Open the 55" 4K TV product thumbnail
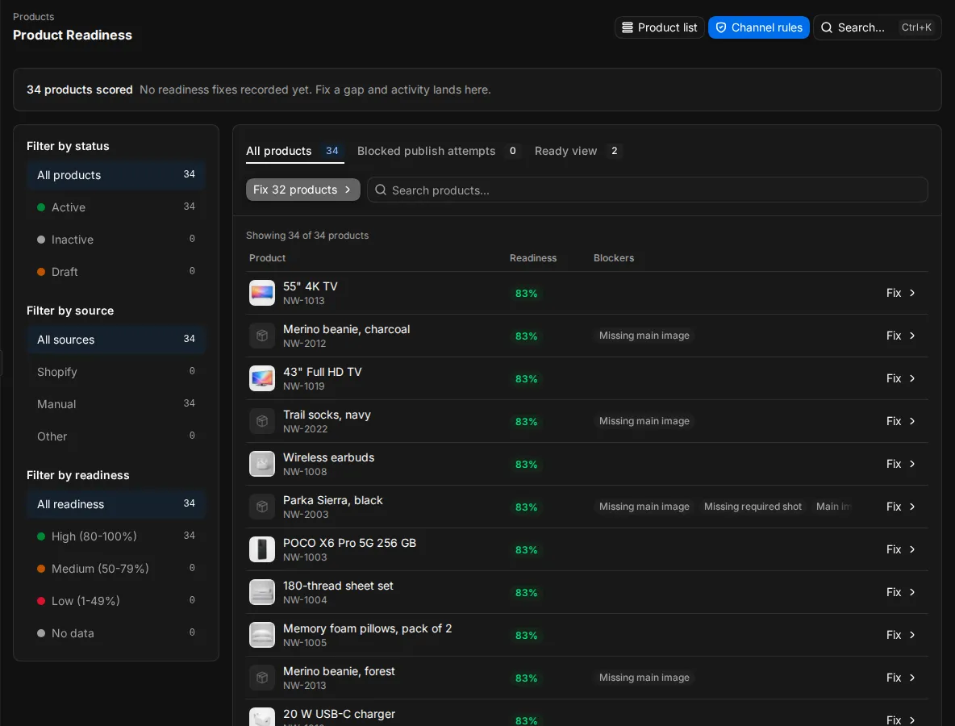Viewport: 955px width, 726px height. (x=262, y=293)
